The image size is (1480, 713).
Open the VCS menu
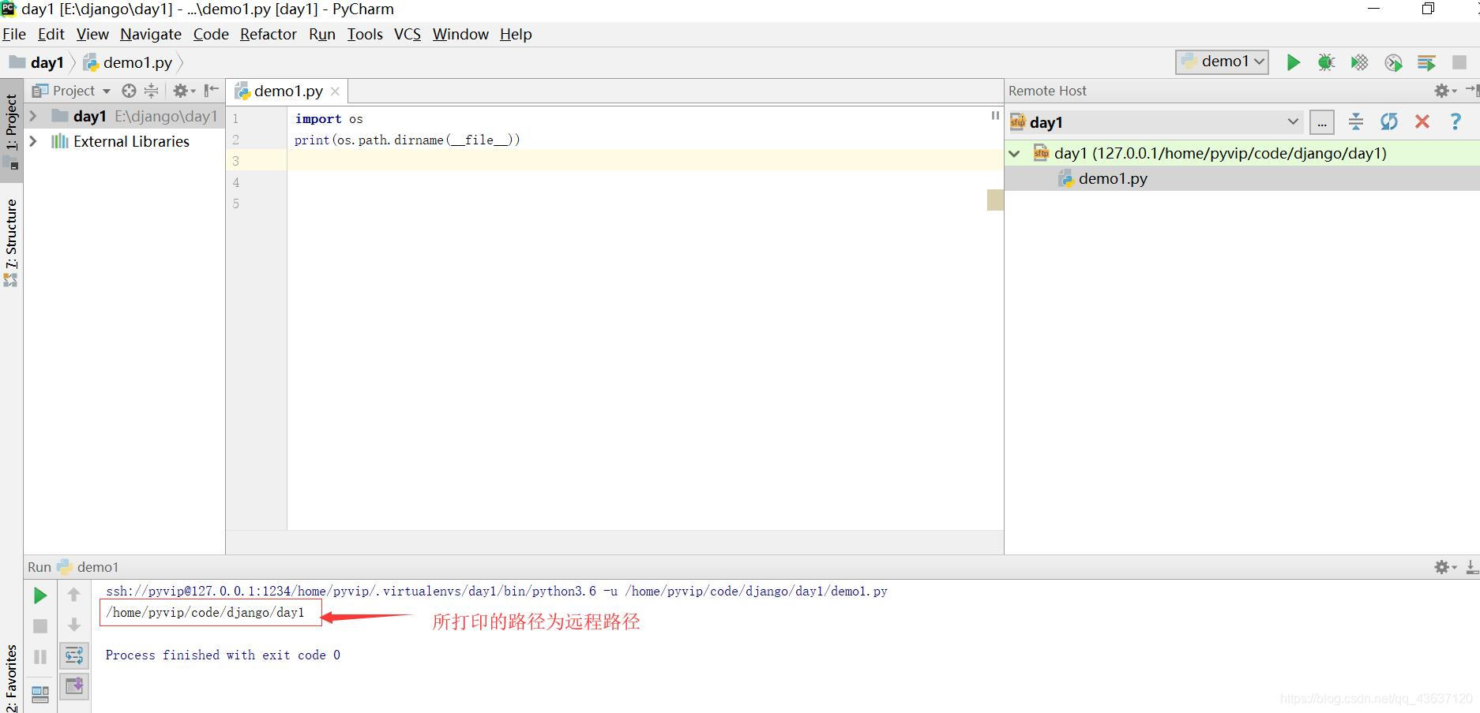pyautogui.click(x=408, y=34)
